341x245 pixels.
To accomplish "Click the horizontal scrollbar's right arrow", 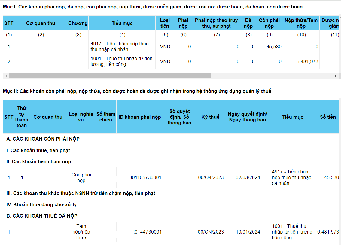I will [x=335, y=76].
